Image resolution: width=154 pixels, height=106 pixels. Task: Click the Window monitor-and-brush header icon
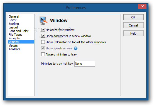pyautogui.click(x=43, y=21)
